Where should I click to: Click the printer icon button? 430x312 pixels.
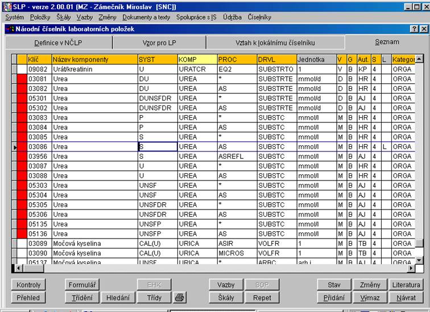(x=179, y=297)
